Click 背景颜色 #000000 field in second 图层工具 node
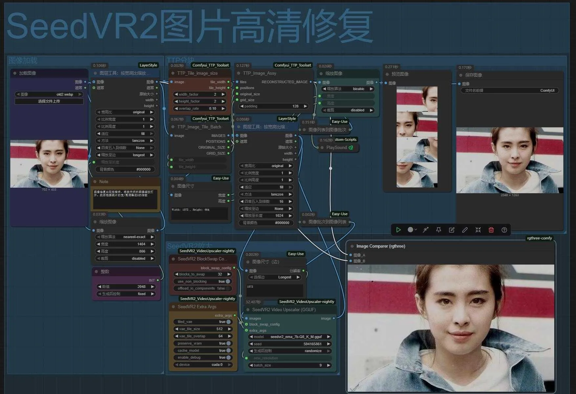The width and height of the screenshot is (576, 394). 266,223
